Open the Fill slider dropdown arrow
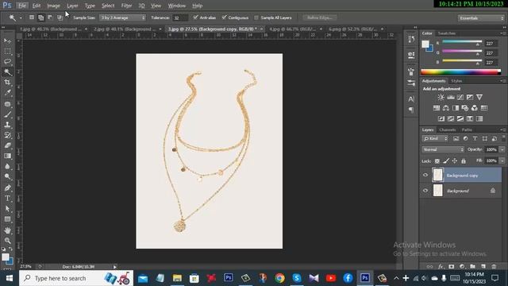 coord(502,160)
